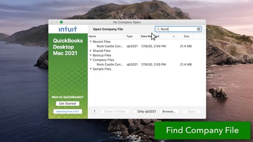253x142 pixels.
Task: Click the Open Company File heading
Action: click(108, 29)
